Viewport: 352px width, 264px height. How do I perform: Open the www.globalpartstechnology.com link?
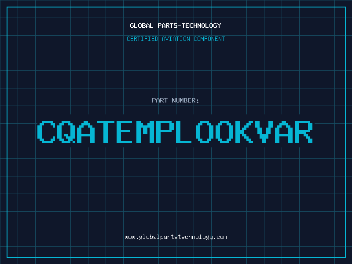click(176, 237)
